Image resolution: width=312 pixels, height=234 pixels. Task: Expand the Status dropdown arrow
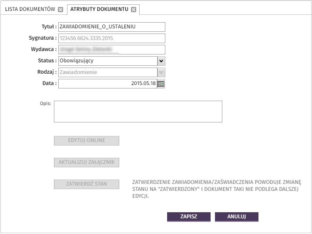161,61
